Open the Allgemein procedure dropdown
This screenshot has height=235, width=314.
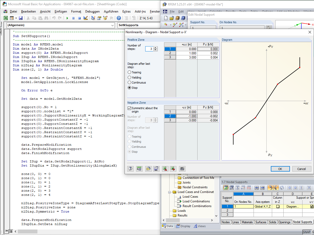click(113, 25)
